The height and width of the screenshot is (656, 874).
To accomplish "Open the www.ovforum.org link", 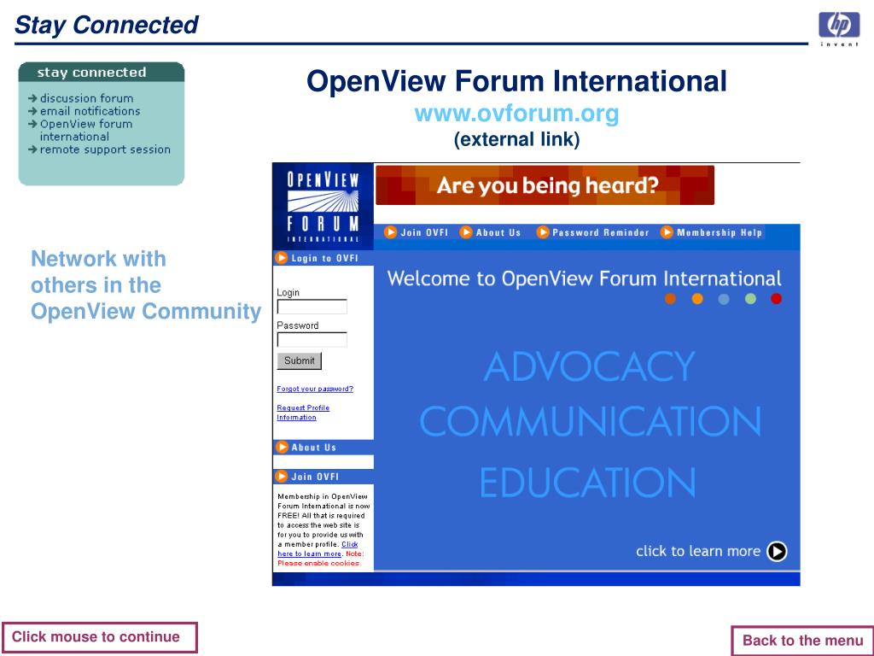I will (x=516, y=114).
